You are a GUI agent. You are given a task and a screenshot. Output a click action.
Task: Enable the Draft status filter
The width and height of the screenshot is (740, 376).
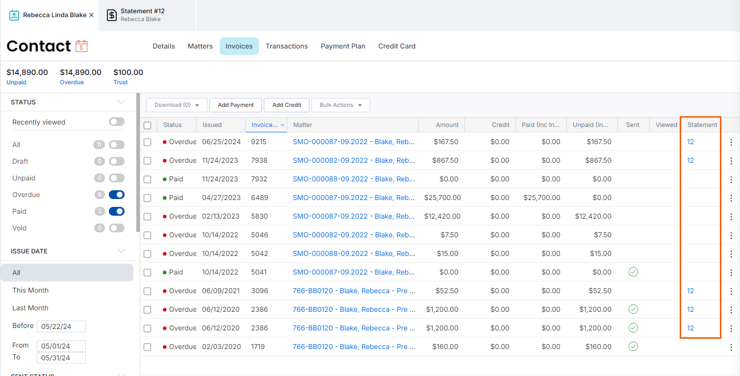pyautogui.click(x=117, y=161)
